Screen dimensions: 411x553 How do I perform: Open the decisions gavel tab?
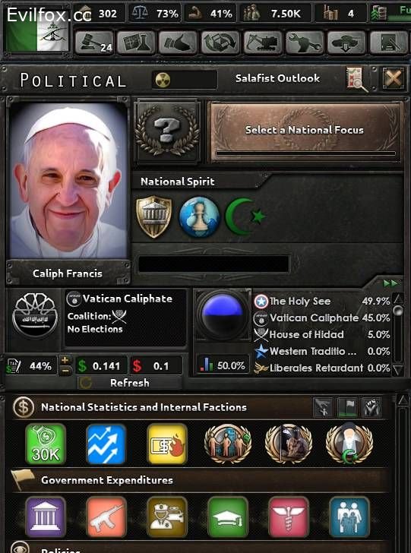(x=94, y=43)
